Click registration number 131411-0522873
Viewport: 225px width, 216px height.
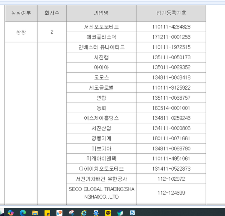tap(171, 169)
